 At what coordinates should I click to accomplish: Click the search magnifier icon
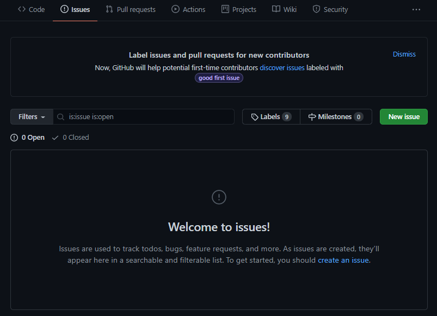tap(60, 117)
